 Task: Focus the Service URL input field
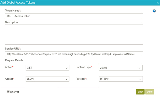tap(74, 54)
